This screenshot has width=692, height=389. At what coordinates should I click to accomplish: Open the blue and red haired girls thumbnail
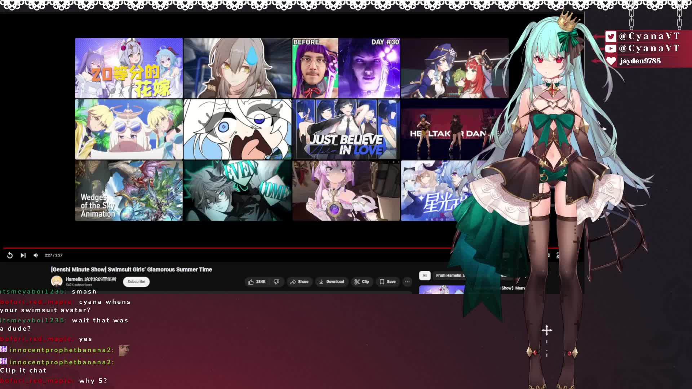click(455, 68)
